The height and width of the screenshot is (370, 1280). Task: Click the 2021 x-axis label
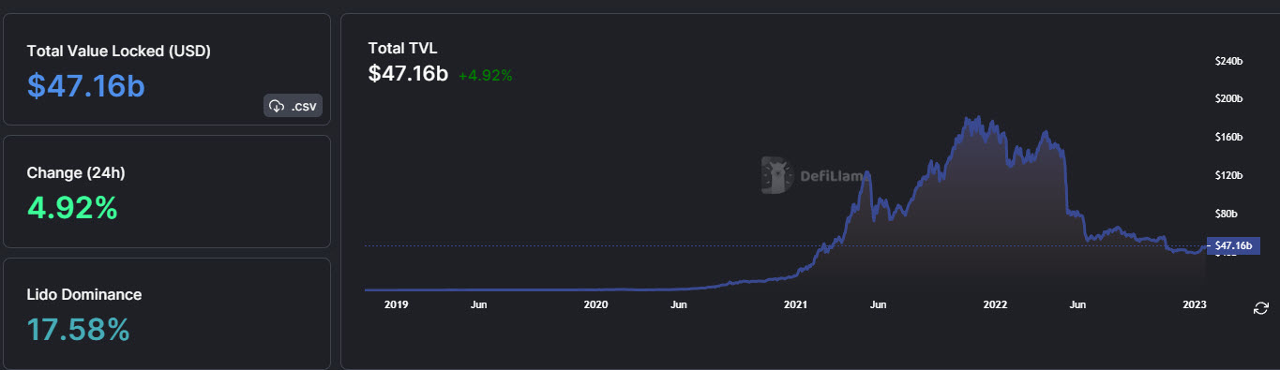tap(795, 304)
